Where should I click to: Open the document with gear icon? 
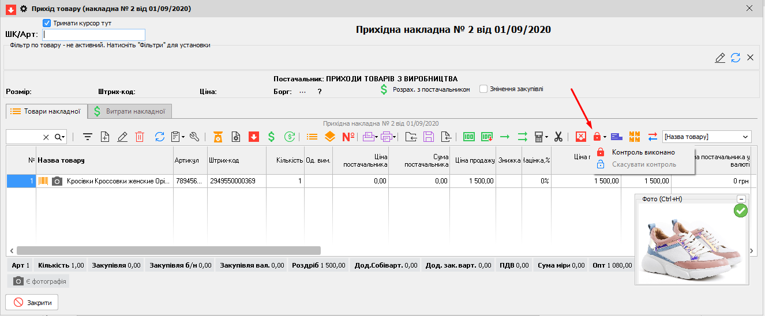click(x=235, y=137)
